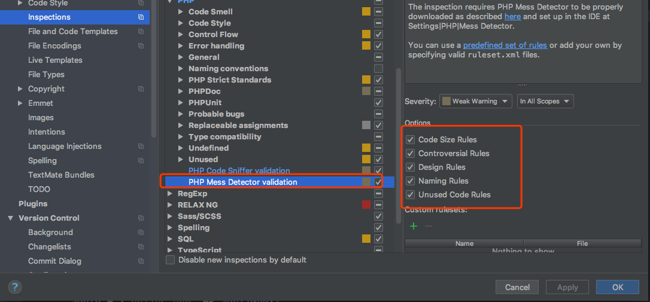Click project-level icon beside File and Code Templates
650x302 pixels.
point(141,32)
